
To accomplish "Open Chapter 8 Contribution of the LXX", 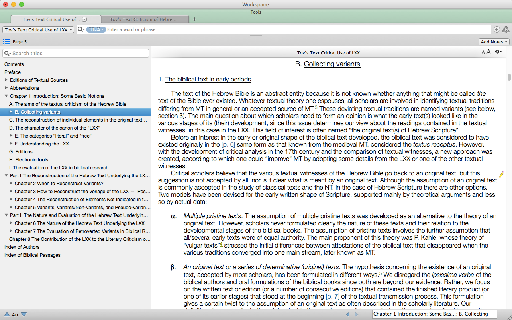I will click(80, 239).
